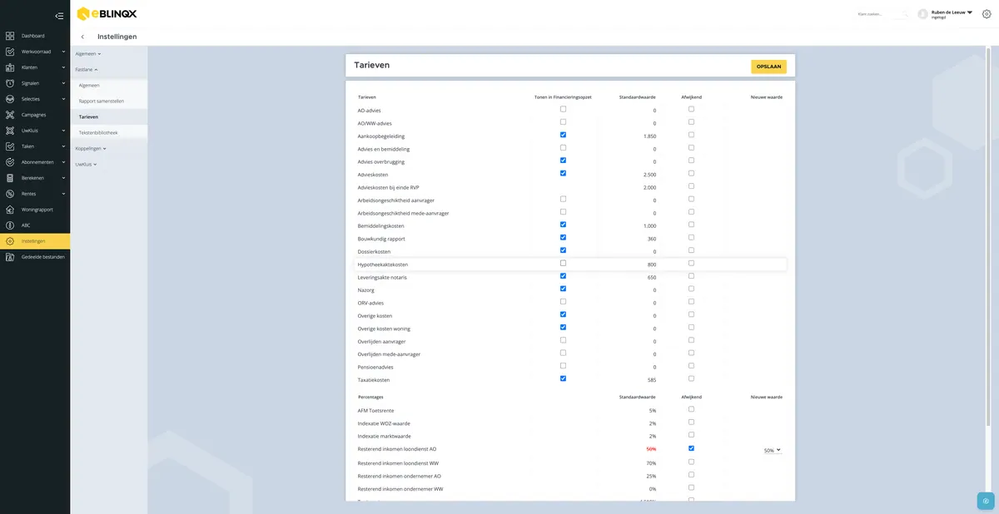Click the ABC info icon
This screenshot has height=514, width=999.
(9, 225)
